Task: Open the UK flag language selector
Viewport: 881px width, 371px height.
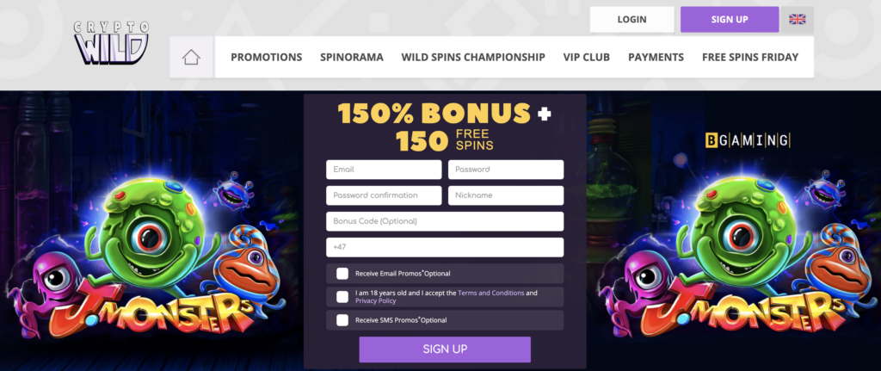Action: point(797,20)
